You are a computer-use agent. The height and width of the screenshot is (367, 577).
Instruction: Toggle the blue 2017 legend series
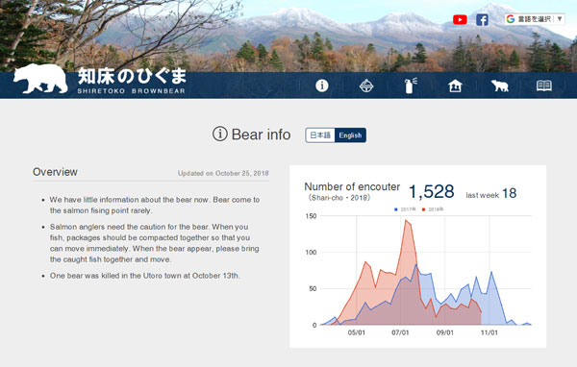coord(405,209)
